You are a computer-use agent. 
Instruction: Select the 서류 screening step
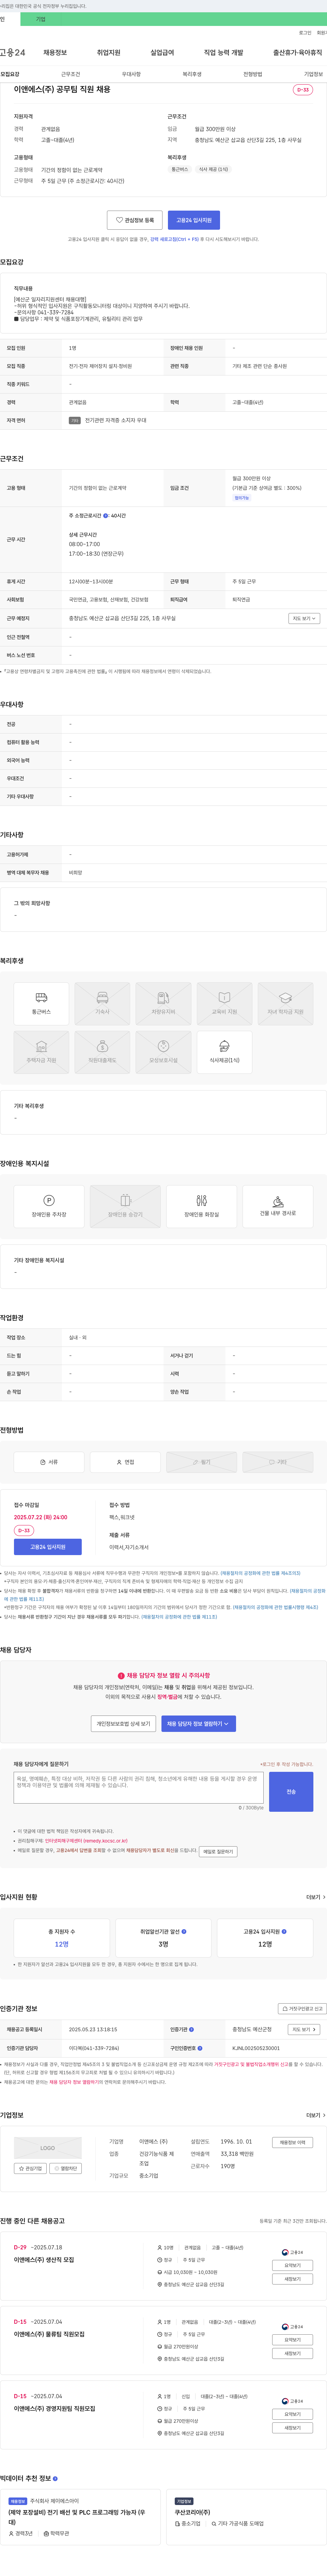[49, 1462]
